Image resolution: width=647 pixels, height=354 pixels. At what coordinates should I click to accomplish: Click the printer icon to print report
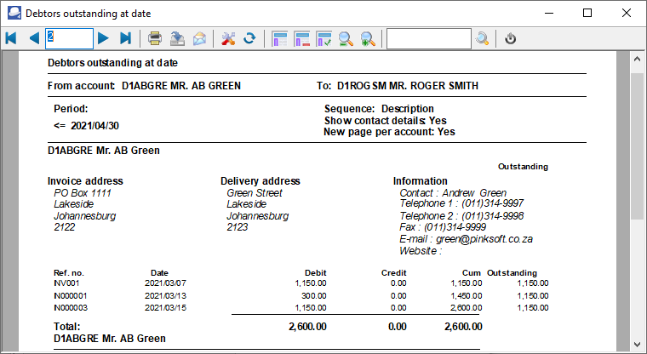[x=155, y=38]
